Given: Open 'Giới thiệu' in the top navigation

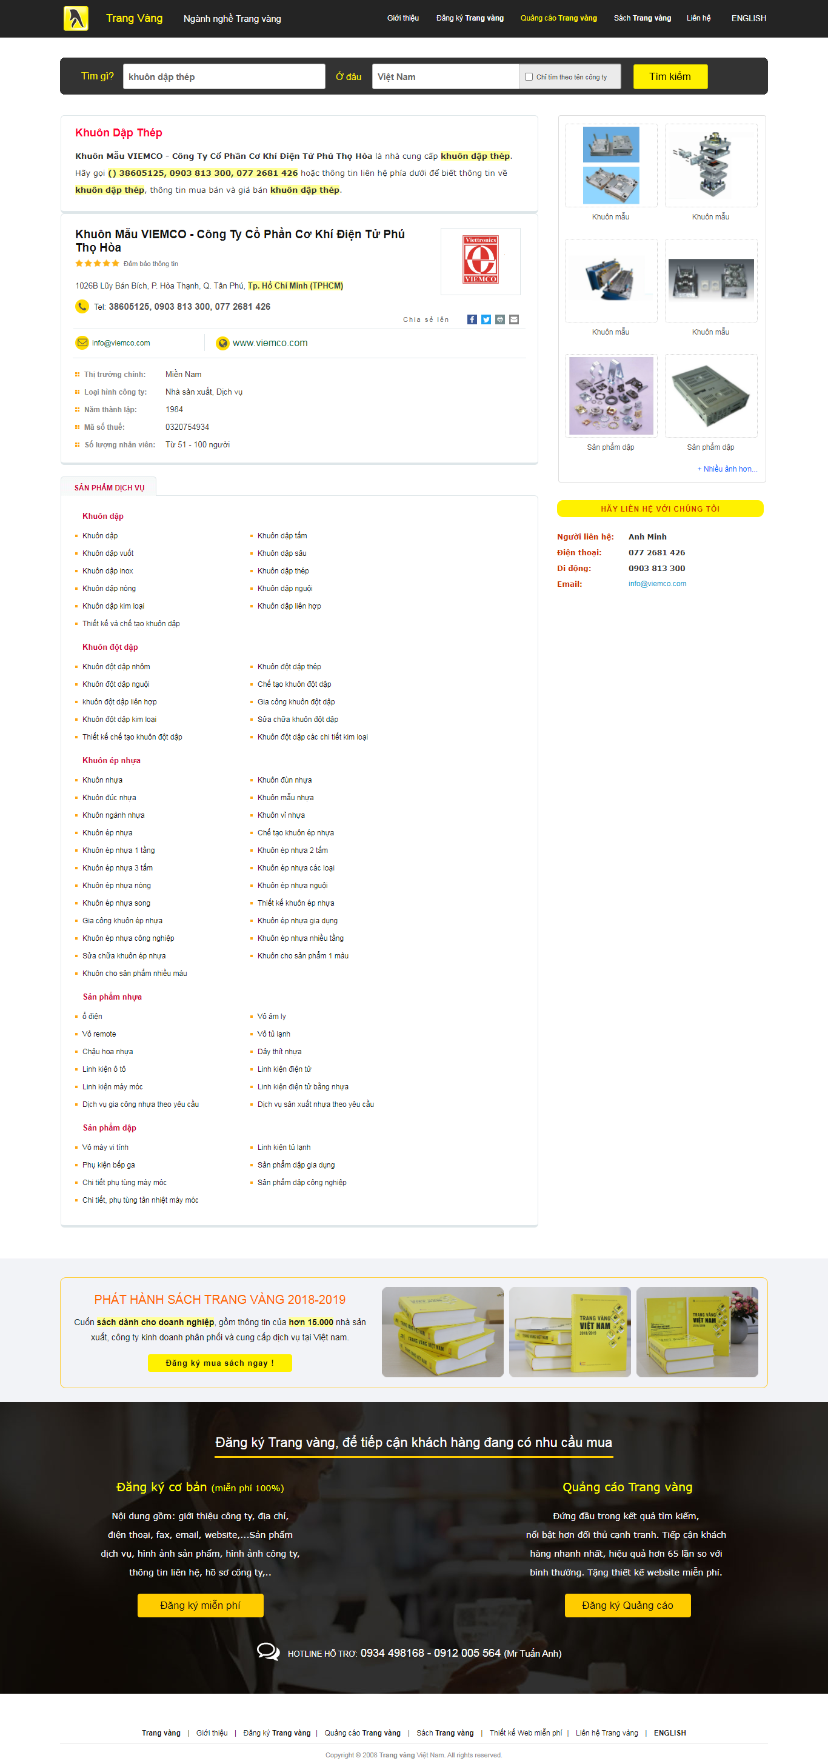Looking at the screenshot, I should click(402, 18).
